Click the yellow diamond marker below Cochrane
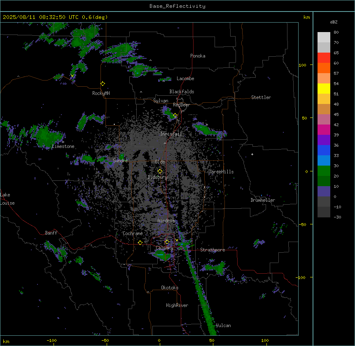Image resolution: width=355 pixels, height=346 pixels. 140,243
